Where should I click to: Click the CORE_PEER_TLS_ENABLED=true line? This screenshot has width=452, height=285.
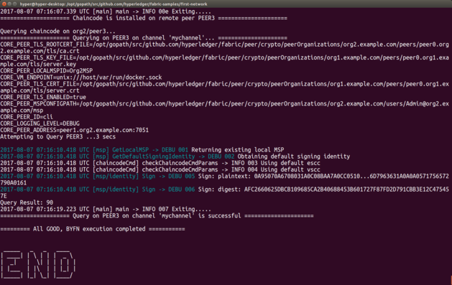click(43, 97)
